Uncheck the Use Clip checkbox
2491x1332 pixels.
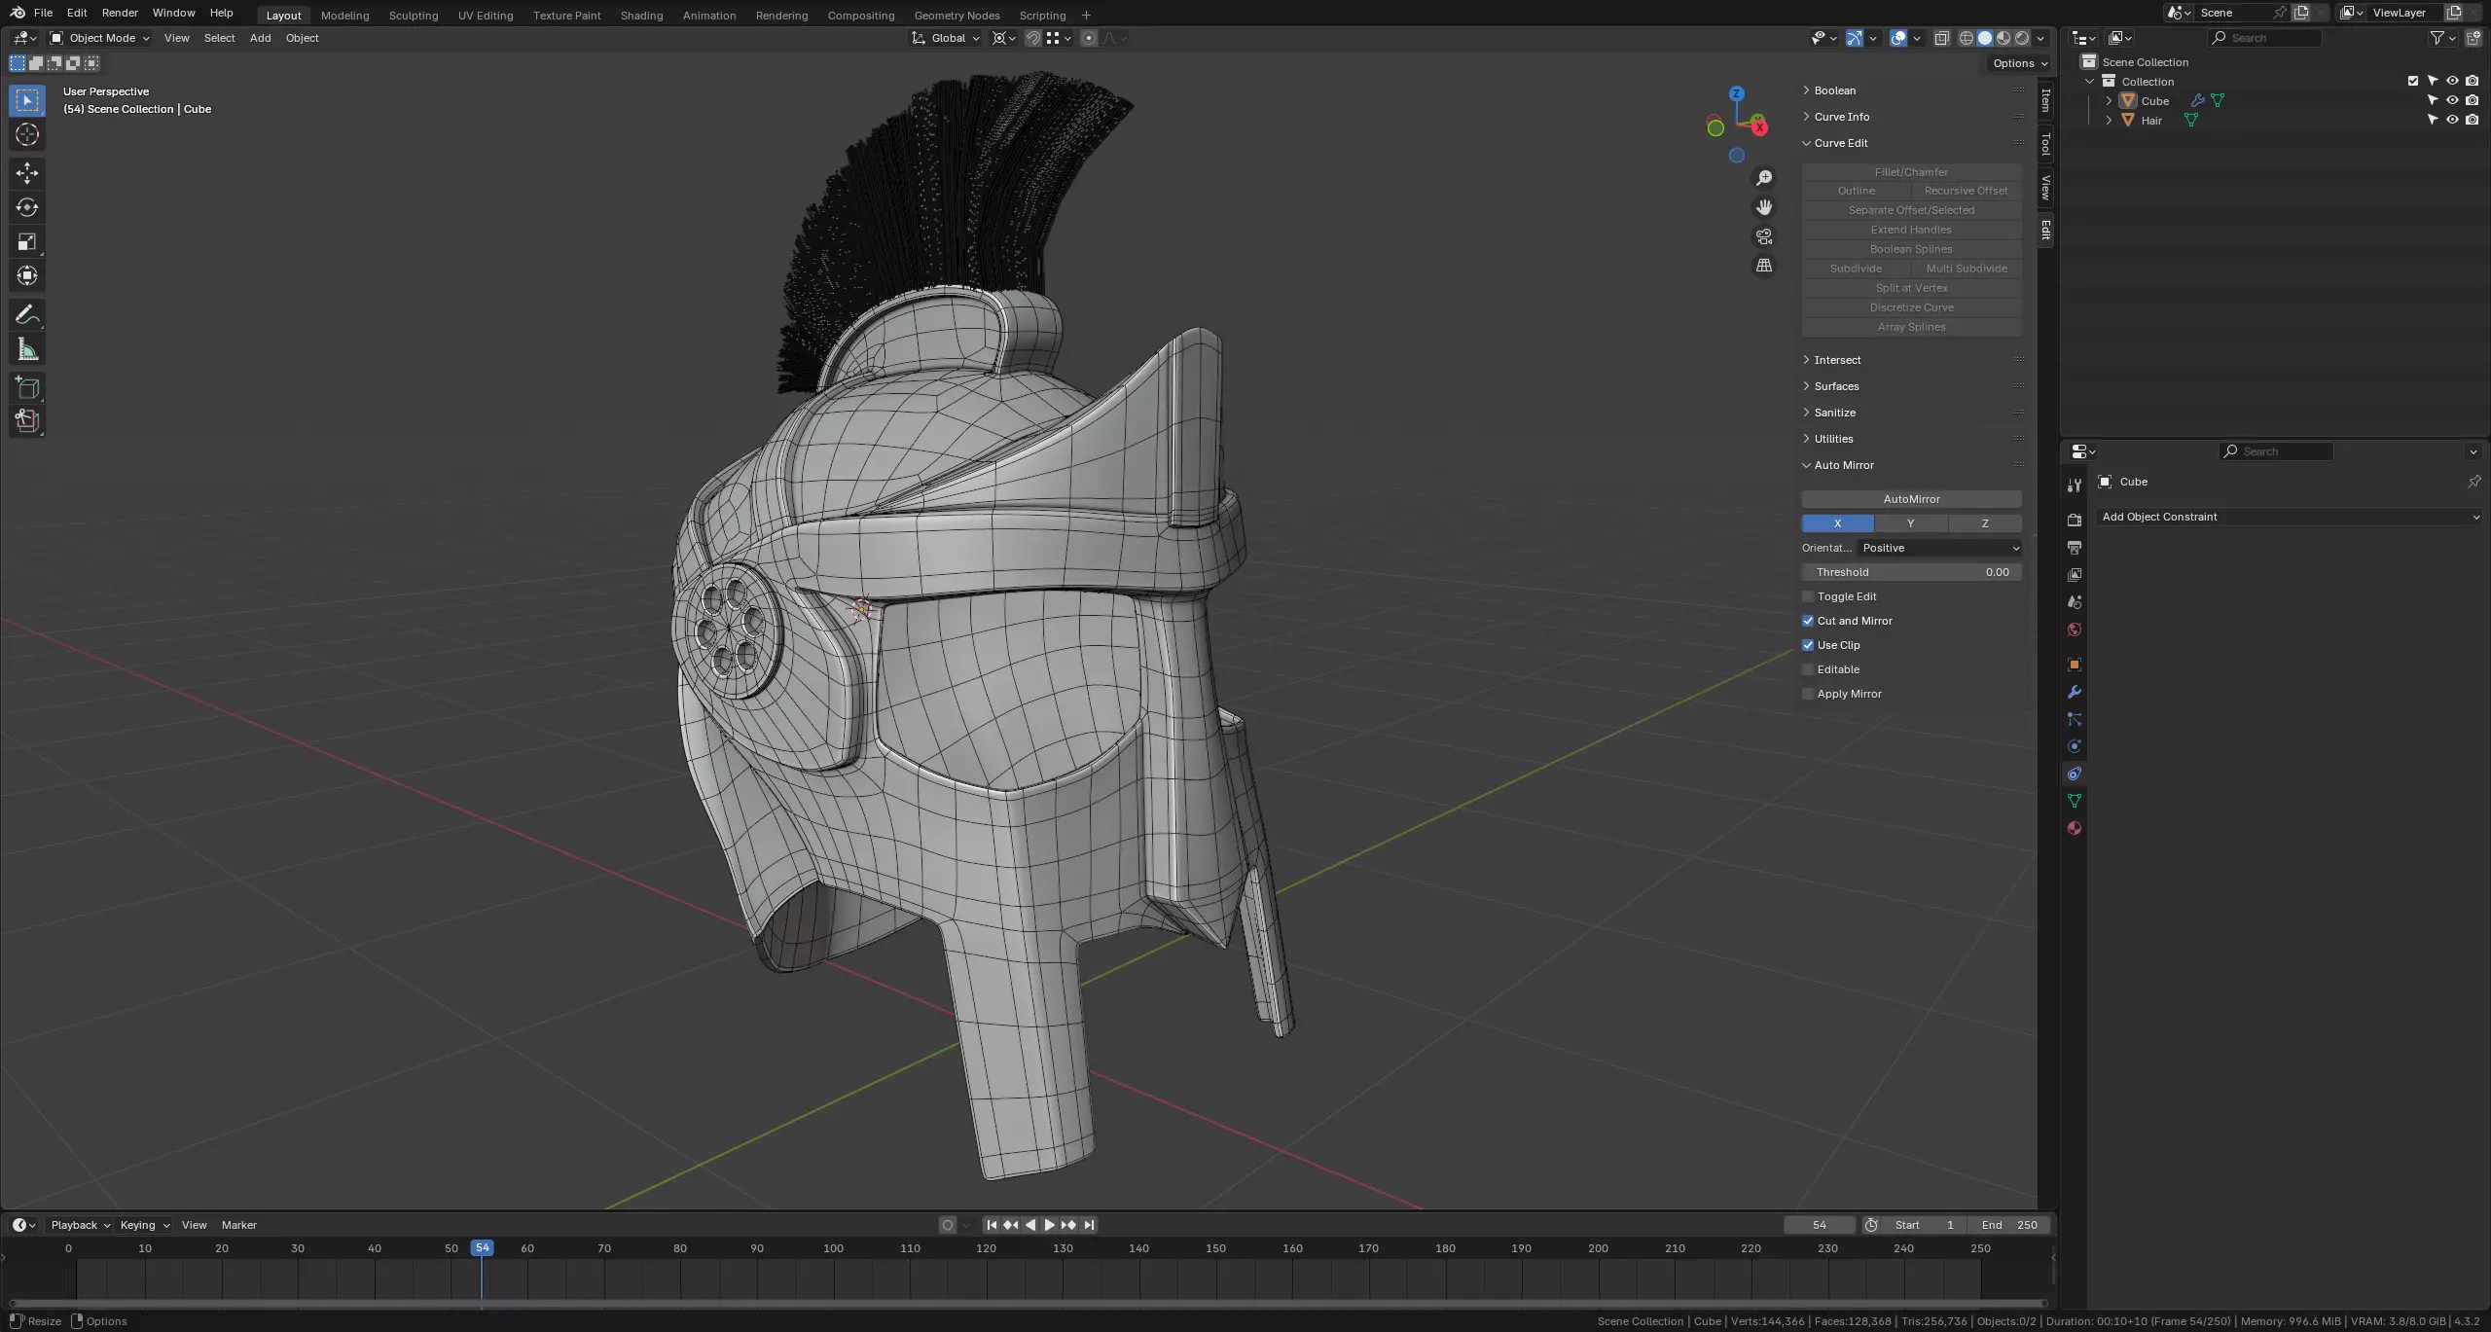pos(1808,645)
